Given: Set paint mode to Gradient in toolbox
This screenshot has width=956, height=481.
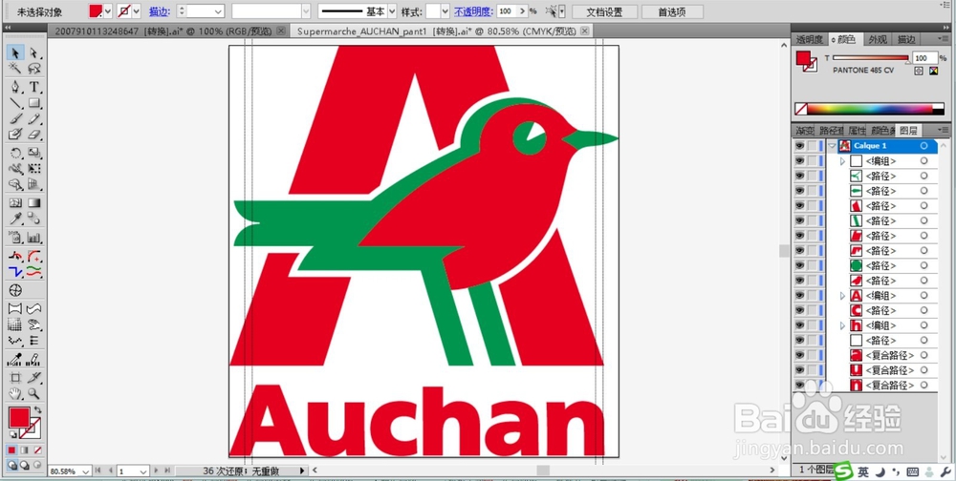Looking at the screenshot, I should pyautogui.click(x=25, y=450).
